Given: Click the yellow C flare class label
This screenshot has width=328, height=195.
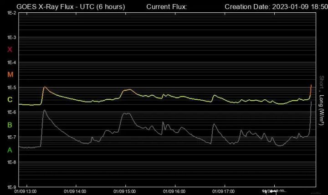Looking at the screenshot, I should click(10, 100).
